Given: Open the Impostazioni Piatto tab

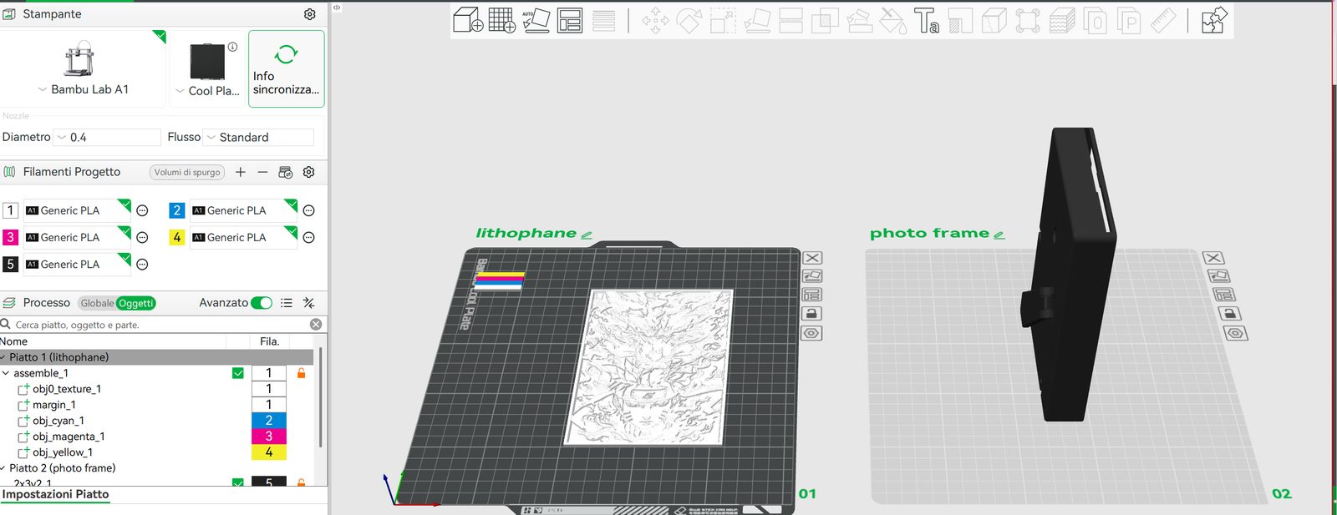Looking at the screenshot, I should [56, 494].
